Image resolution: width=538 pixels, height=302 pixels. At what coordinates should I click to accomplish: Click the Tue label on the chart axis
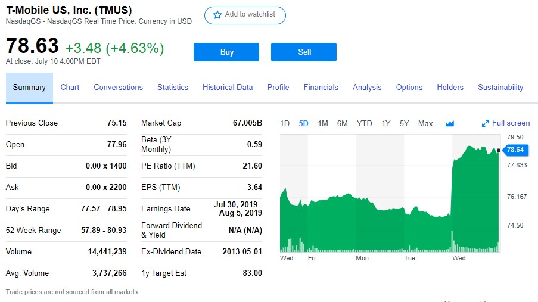(410, 258)
